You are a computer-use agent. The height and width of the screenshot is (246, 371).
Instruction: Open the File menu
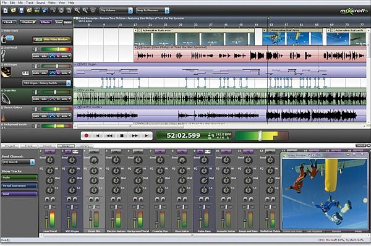(x=4, y=2)
